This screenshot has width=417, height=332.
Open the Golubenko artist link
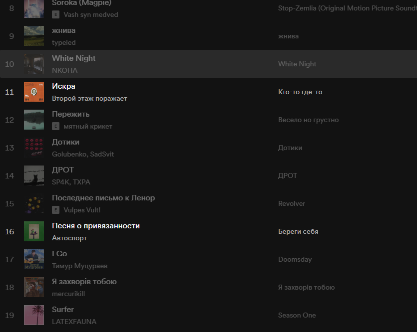(69, 155)
